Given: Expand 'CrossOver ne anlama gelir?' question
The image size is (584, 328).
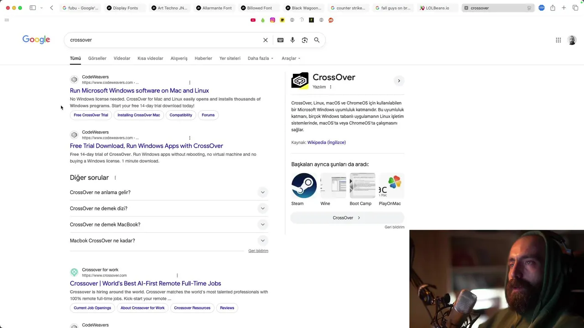Looking at the screenshot, I should point(169,192).
